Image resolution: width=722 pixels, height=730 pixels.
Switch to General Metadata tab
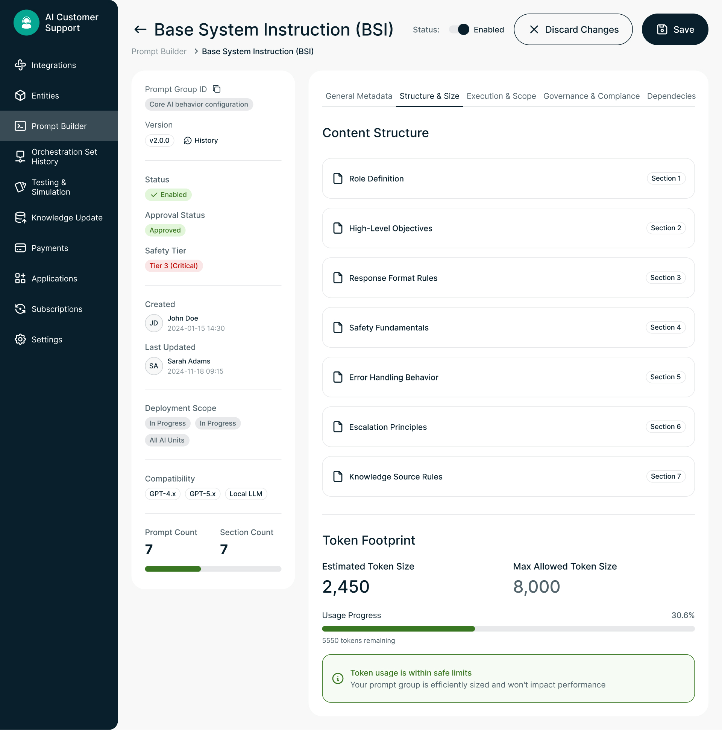pos(358,96)
